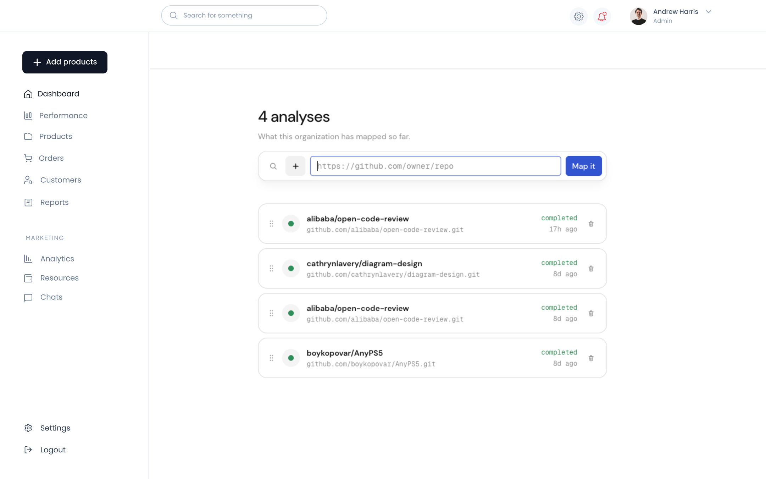The image size is (766, 479).
Task: Open the Reports section
Action: click(x=46, y=202)
